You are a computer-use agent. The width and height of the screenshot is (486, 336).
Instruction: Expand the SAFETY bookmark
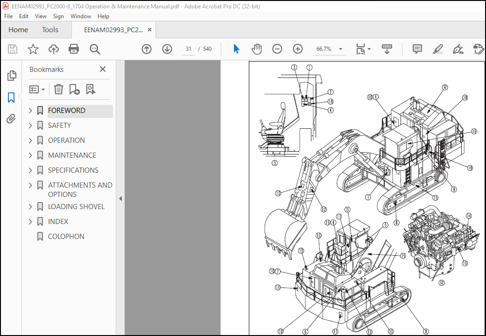point(30,126)
